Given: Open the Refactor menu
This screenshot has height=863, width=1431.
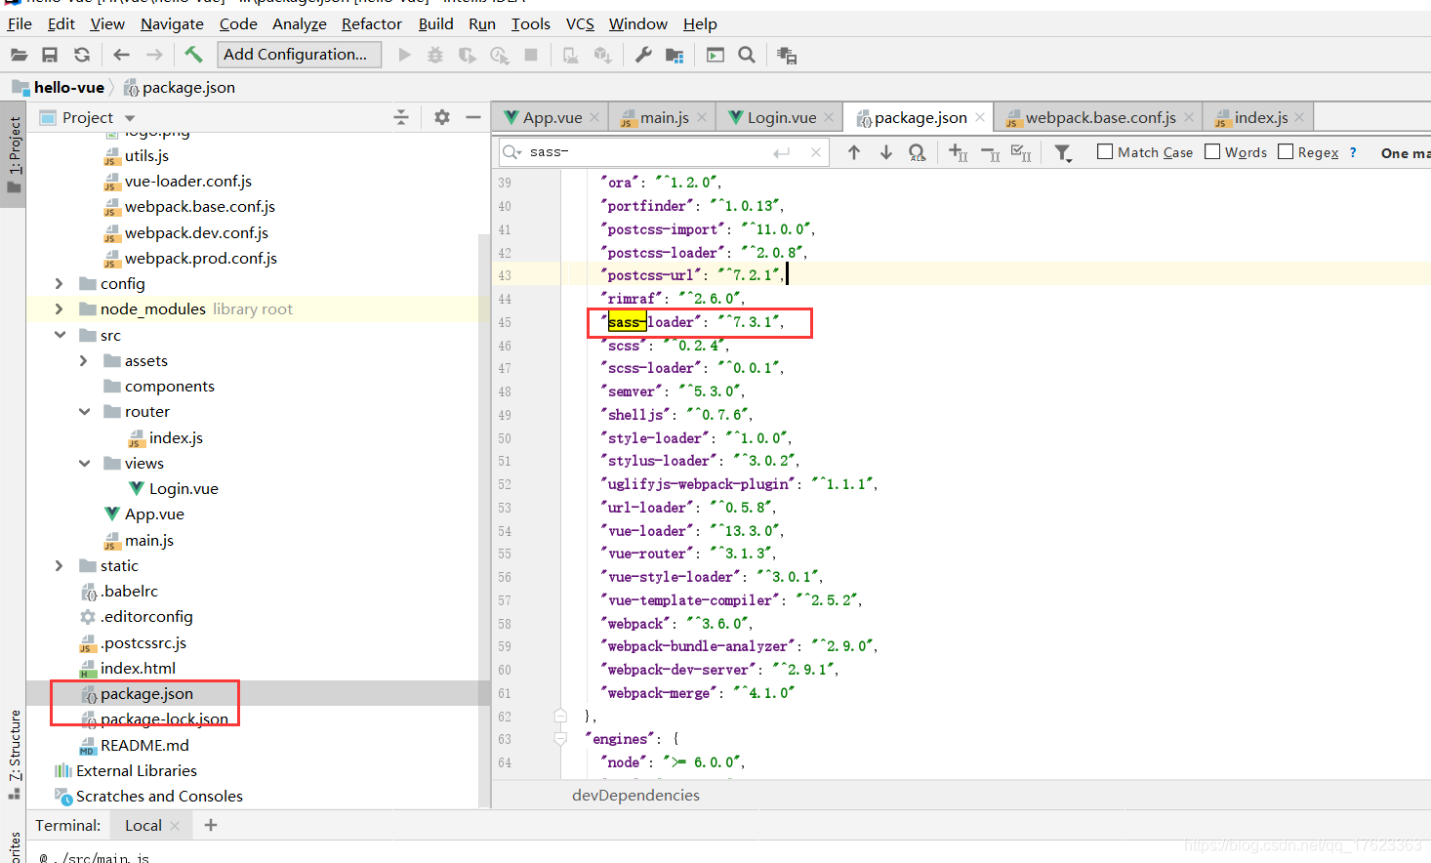Looking at the screenshot, I should (371, 23).
